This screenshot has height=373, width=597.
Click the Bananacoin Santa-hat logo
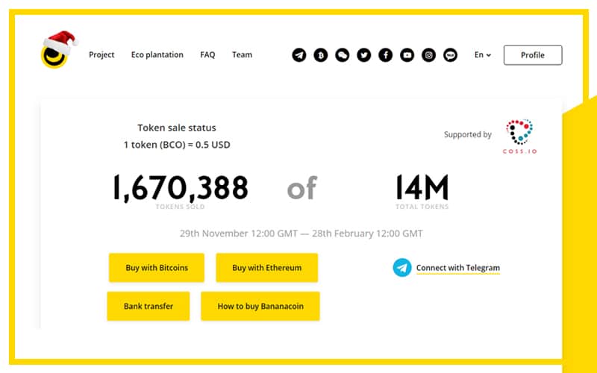pyautogui.click(x=59, y=49)
